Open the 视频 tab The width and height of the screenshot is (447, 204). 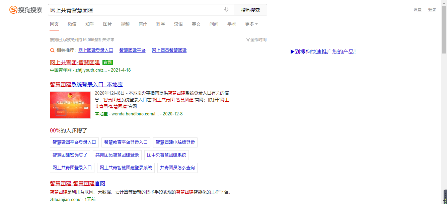pos(125,24)
